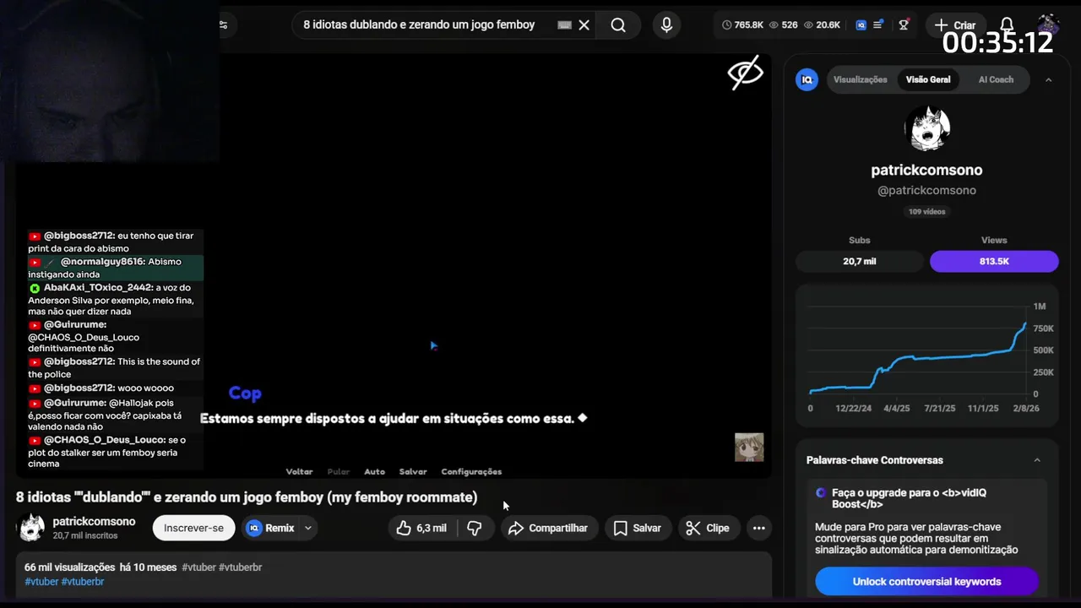
Task: Open the patrickcomsono channel name link
Action: (x=94, y=522)
